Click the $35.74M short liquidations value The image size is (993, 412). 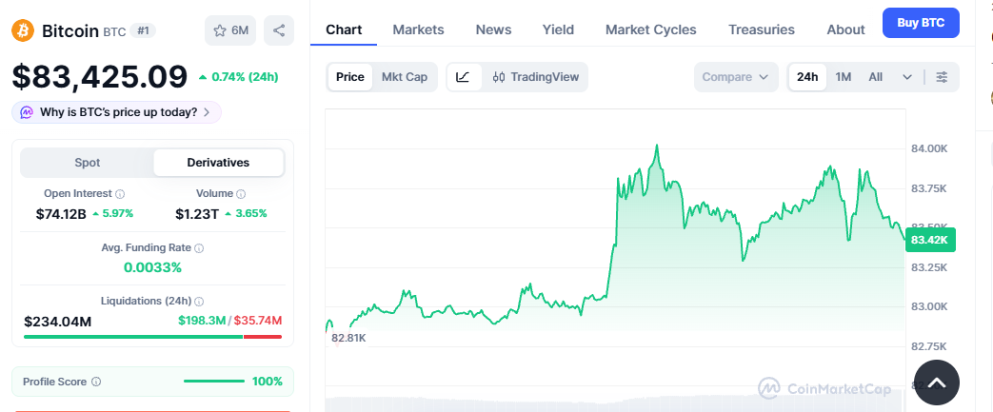258,321
